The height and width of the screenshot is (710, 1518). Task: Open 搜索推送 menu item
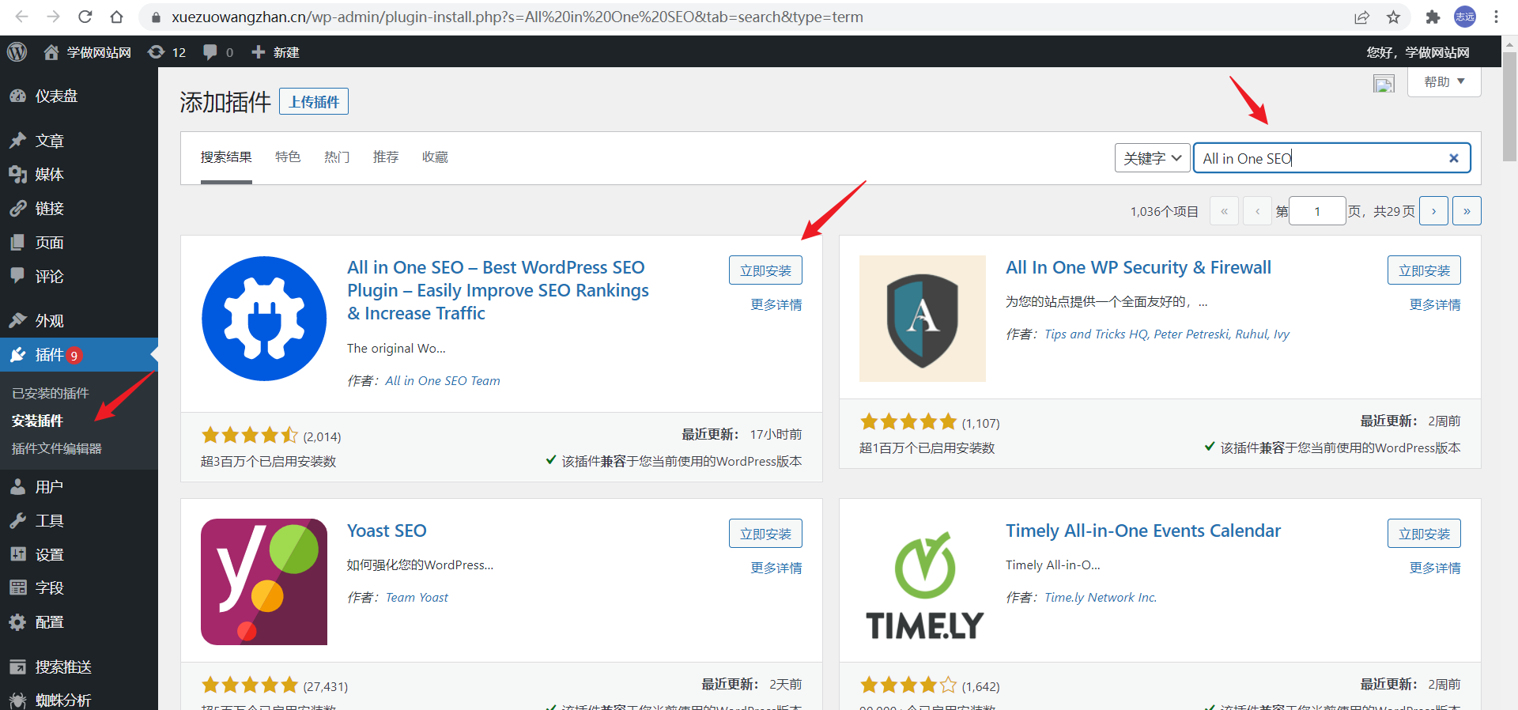(x=79, y=667)
